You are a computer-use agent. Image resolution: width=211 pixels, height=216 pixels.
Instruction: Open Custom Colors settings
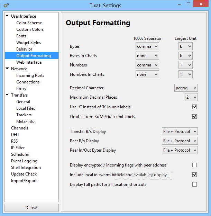coord(30,29)
